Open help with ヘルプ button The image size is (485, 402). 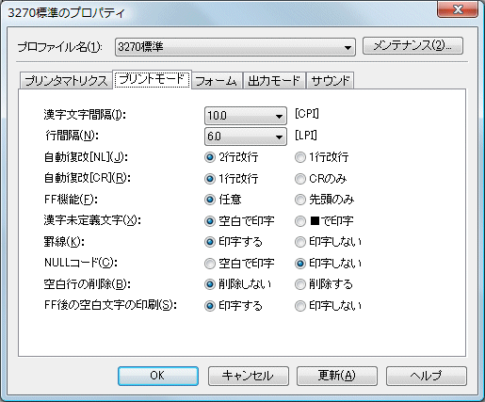click(427, 376)
